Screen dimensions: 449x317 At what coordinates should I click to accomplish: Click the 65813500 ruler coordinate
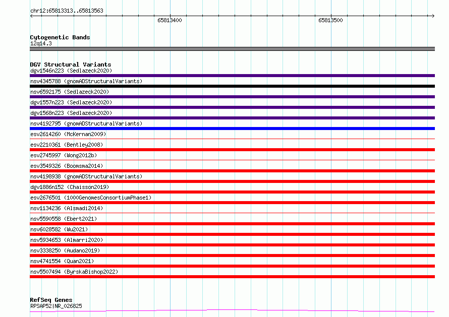(x=330, y=20)
